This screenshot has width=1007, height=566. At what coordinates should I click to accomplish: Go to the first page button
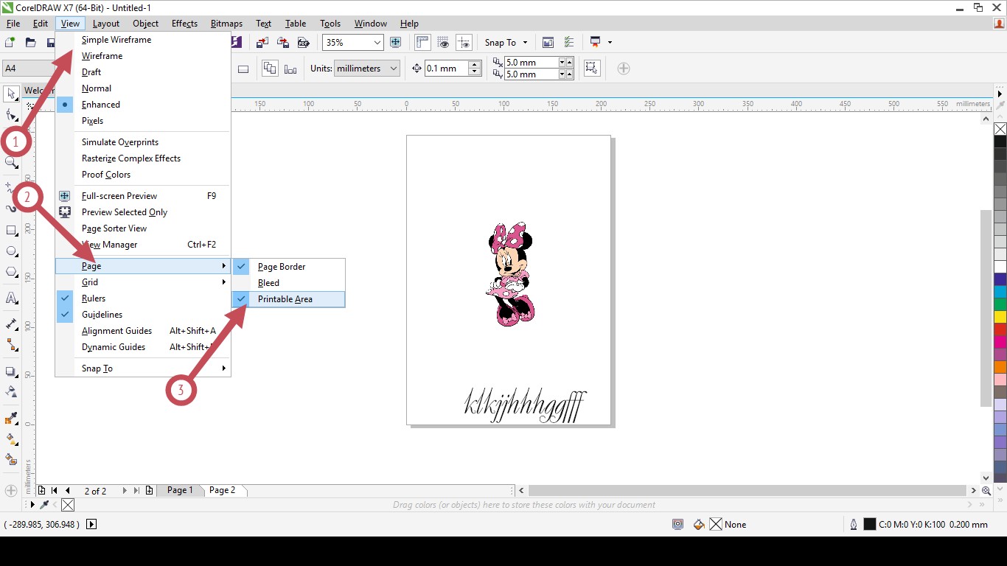[x=55, y=491]
